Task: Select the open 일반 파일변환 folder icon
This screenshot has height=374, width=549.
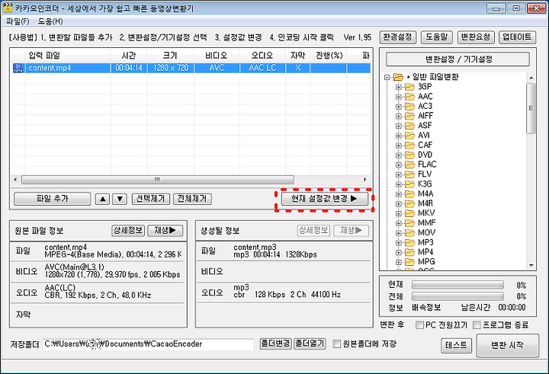Action: [x=398, y=77]
